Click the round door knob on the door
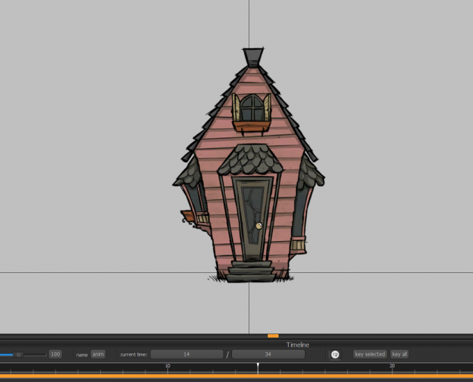Image resolution: width=473 pixels, height=382 pixels. 258,226
